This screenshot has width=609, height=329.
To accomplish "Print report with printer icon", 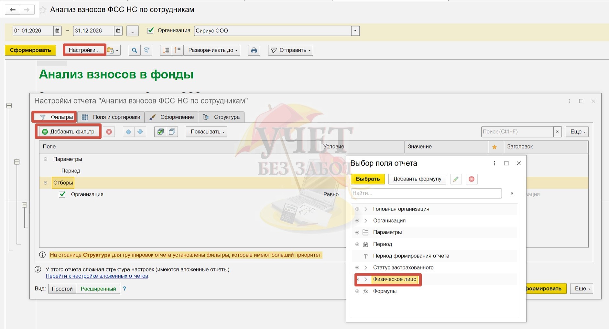I will click(254, 50).
